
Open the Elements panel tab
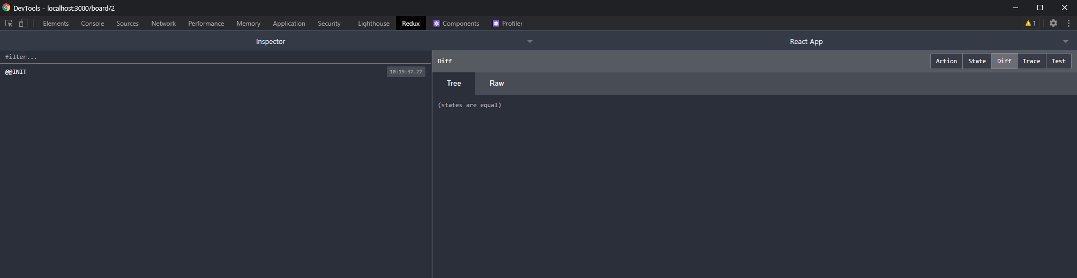(x=56, y=23)
